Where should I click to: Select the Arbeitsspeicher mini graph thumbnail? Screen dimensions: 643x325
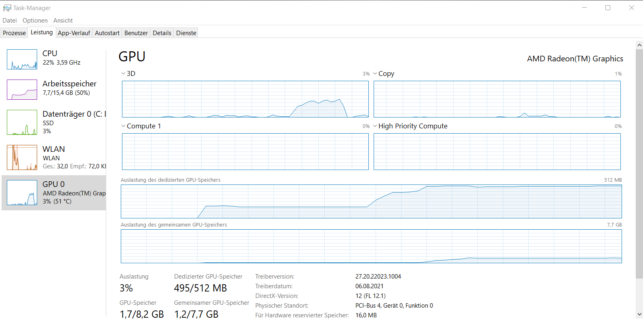pyautogui.click(x=22, y=90)
